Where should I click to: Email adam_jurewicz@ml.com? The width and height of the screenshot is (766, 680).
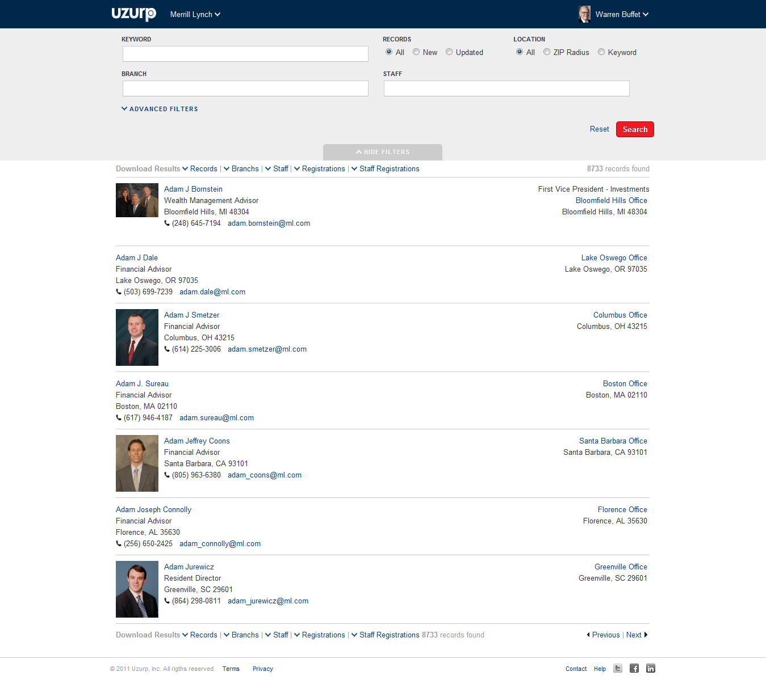coord(268,601)
